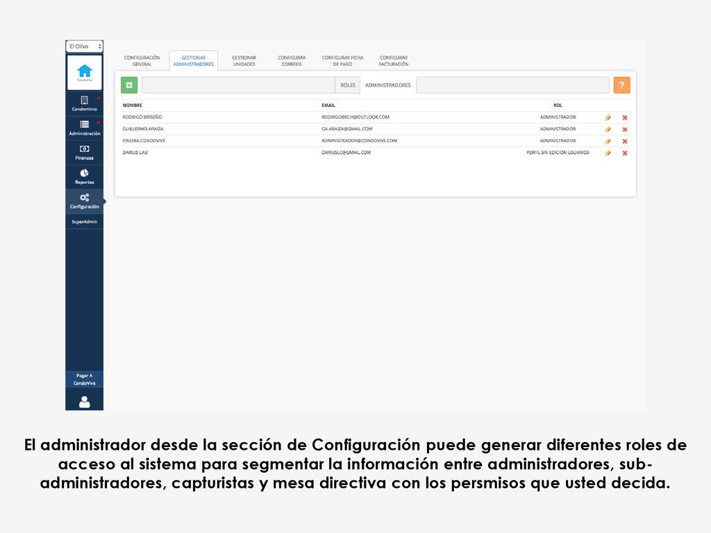Select the name Prueba Condovive
The image size is (711, 533).
pyautogui.click(x=144, y=140)
